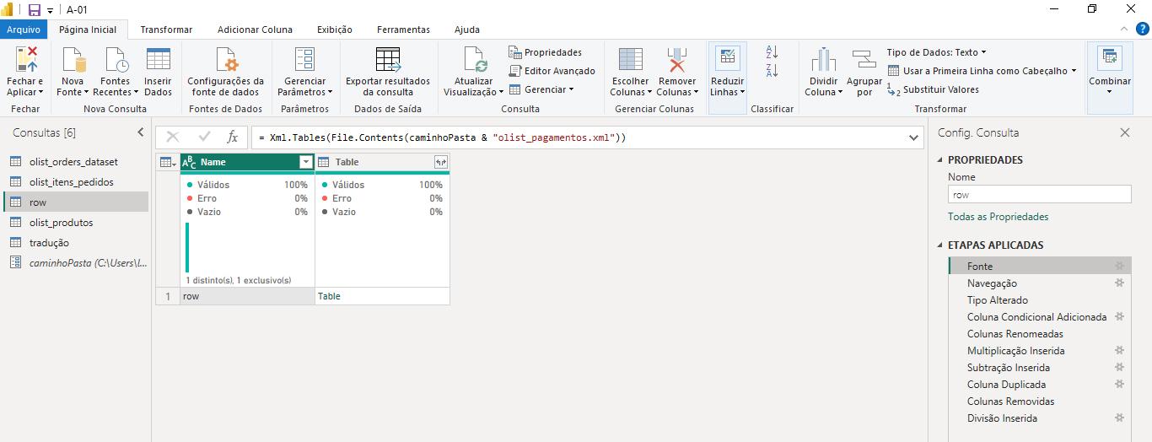The width and height of the screenshot is (1152, 442).
Task: Open settings gear for Fonte step
Action: pyautogui.click(x=1120, y=266)
